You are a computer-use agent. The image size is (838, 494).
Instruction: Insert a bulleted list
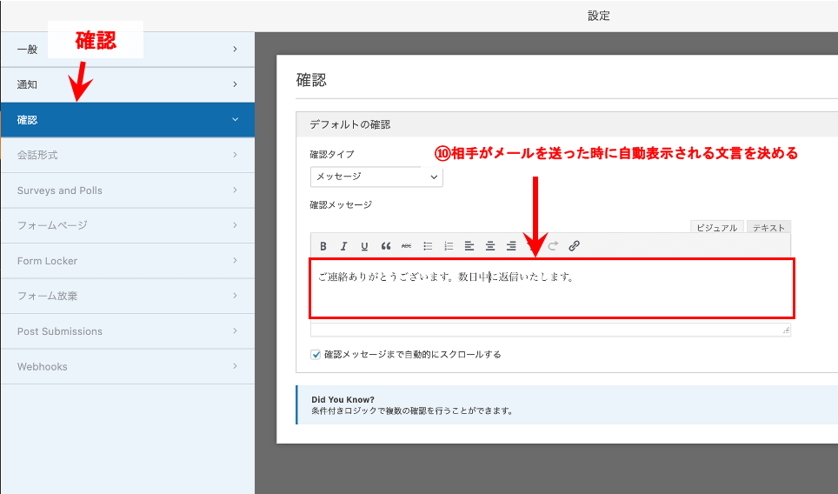click(x=428, y=246)
